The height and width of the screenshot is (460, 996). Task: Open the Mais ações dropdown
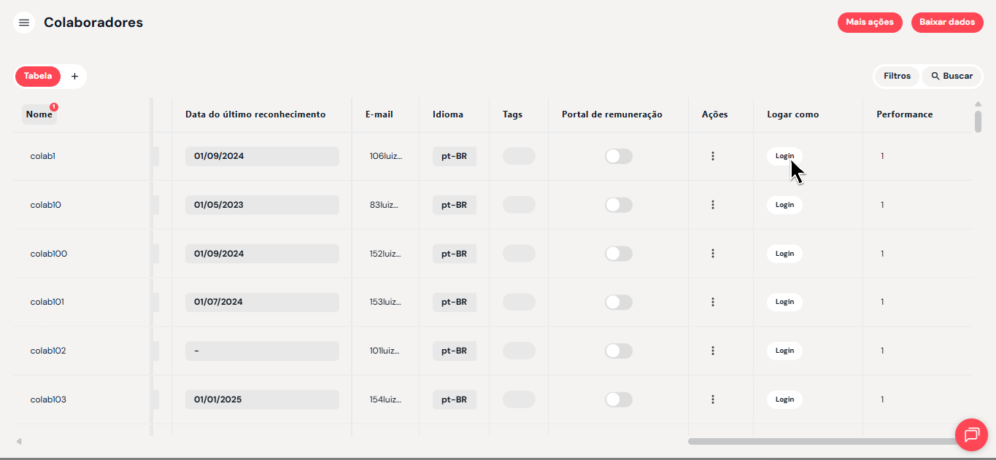point(870,23)
